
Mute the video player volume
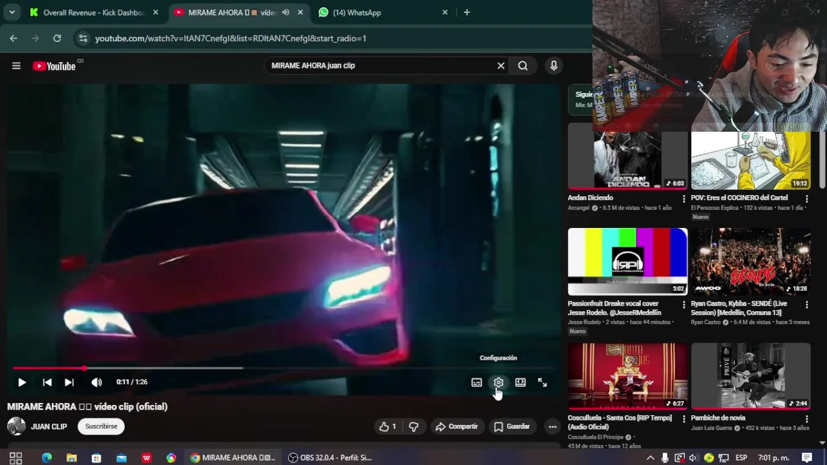[96, 382]
